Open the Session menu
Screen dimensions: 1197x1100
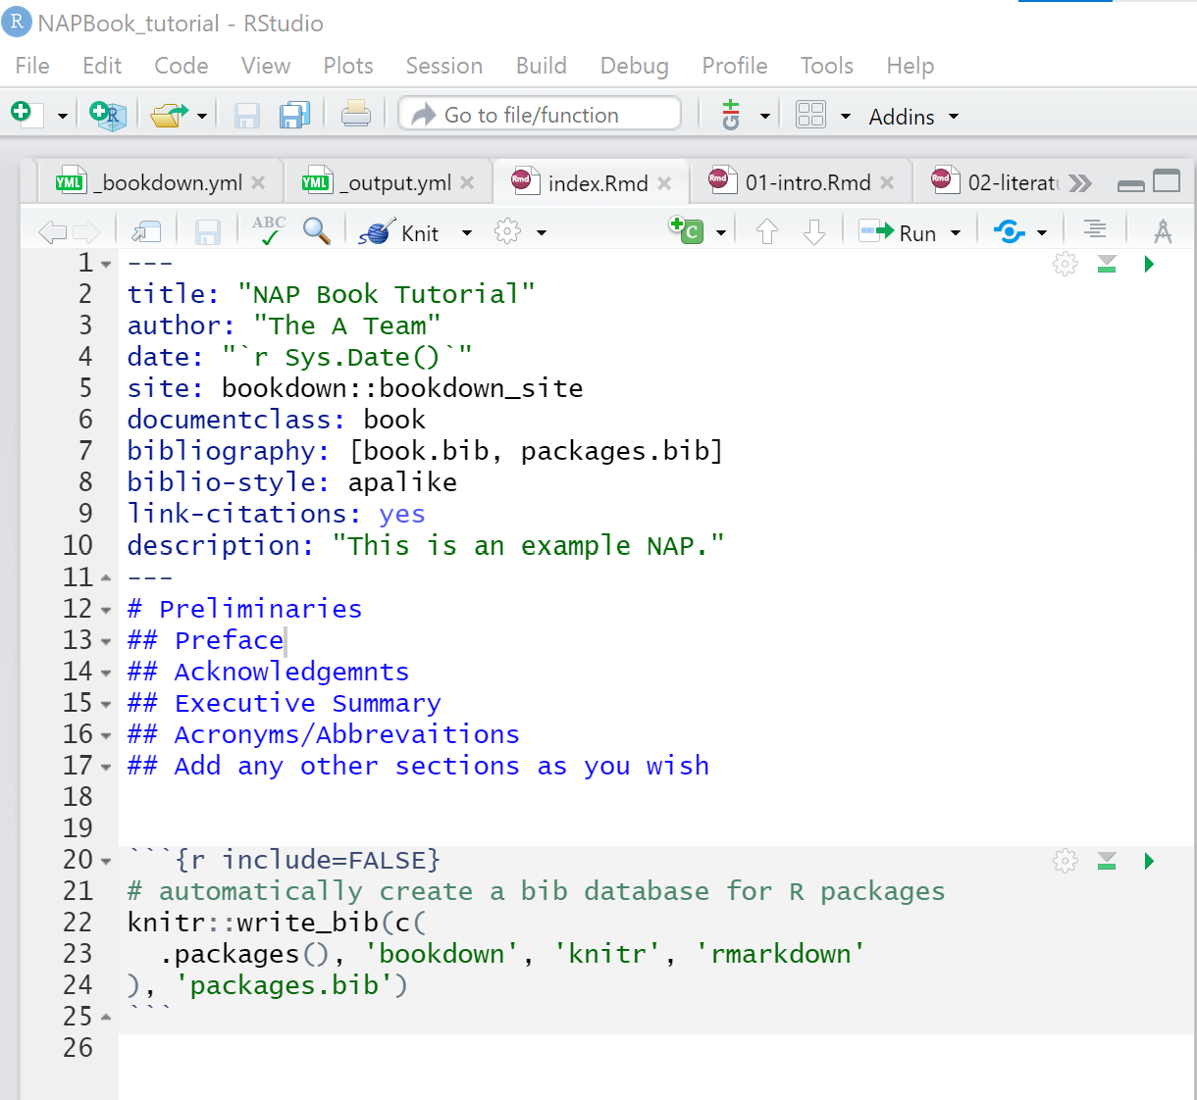(x=443, y=66)
